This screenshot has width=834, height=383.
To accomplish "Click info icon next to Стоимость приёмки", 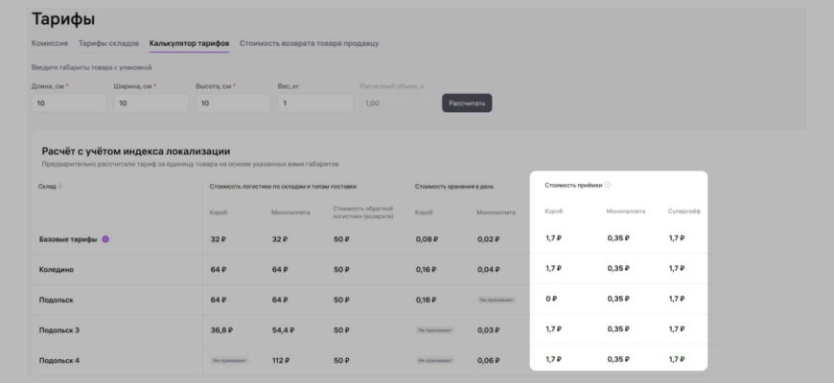I will pos(608,185).
